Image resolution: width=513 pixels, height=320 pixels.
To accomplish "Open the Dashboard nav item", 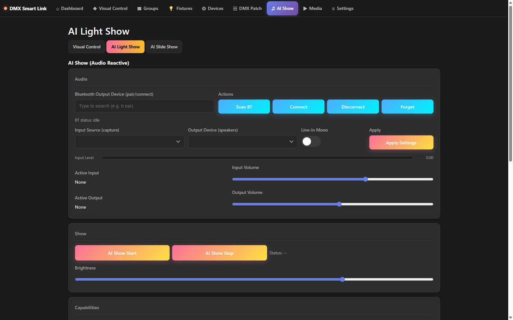I will coord(70,9).
